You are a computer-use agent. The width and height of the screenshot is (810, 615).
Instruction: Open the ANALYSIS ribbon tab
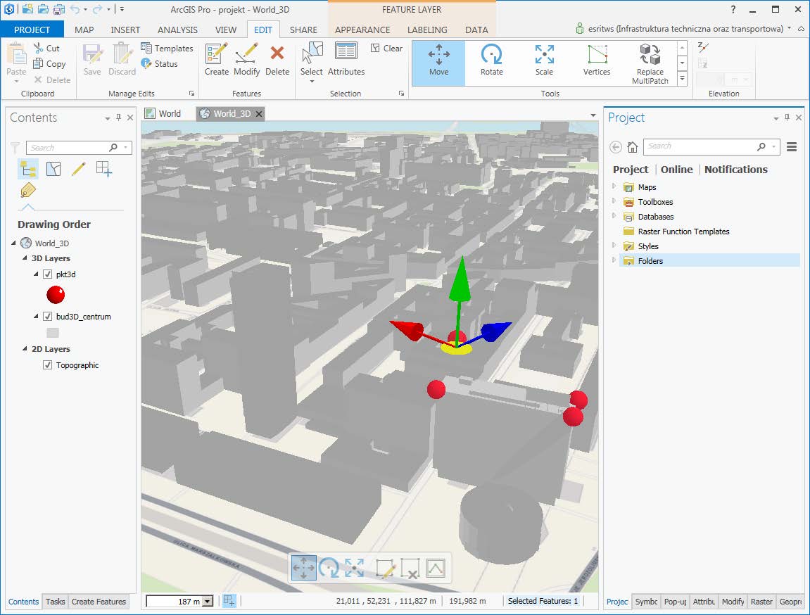tap(177, 30)
